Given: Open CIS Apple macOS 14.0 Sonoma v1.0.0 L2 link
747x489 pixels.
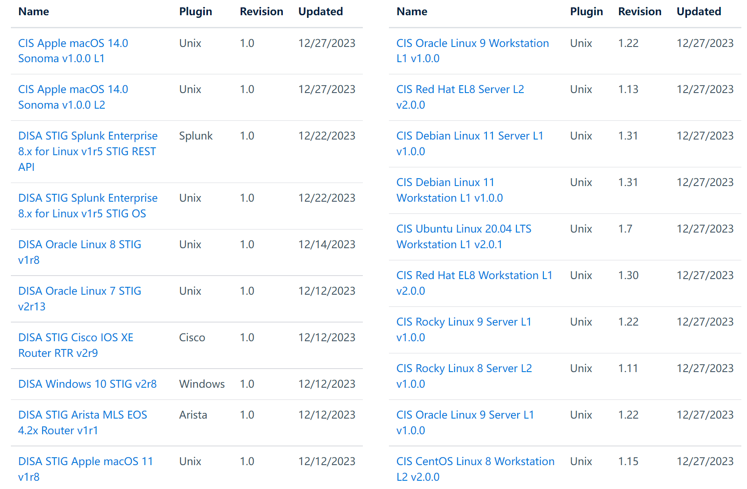Looking at the screenshot, I should point(73,97).
